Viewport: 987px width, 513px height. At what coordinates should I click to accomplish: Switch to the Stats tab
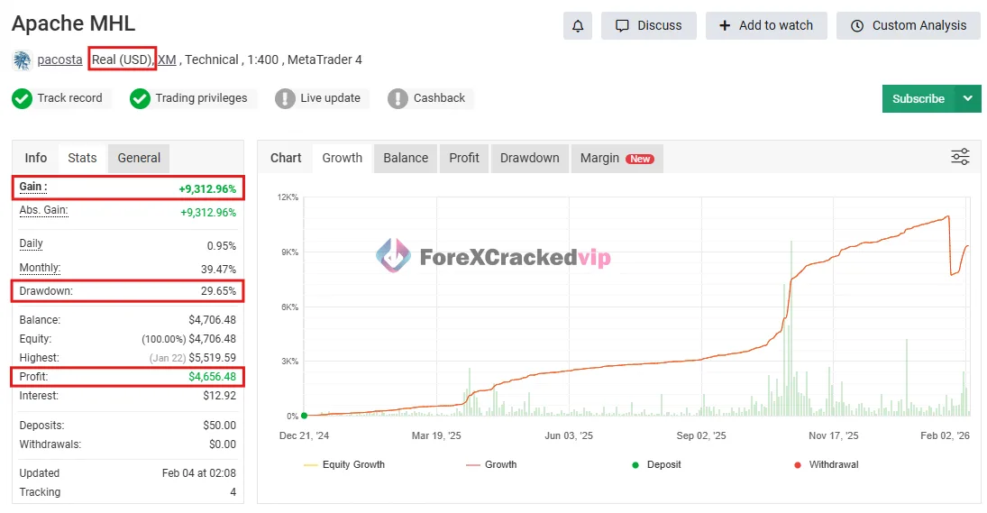click(82, 158)
